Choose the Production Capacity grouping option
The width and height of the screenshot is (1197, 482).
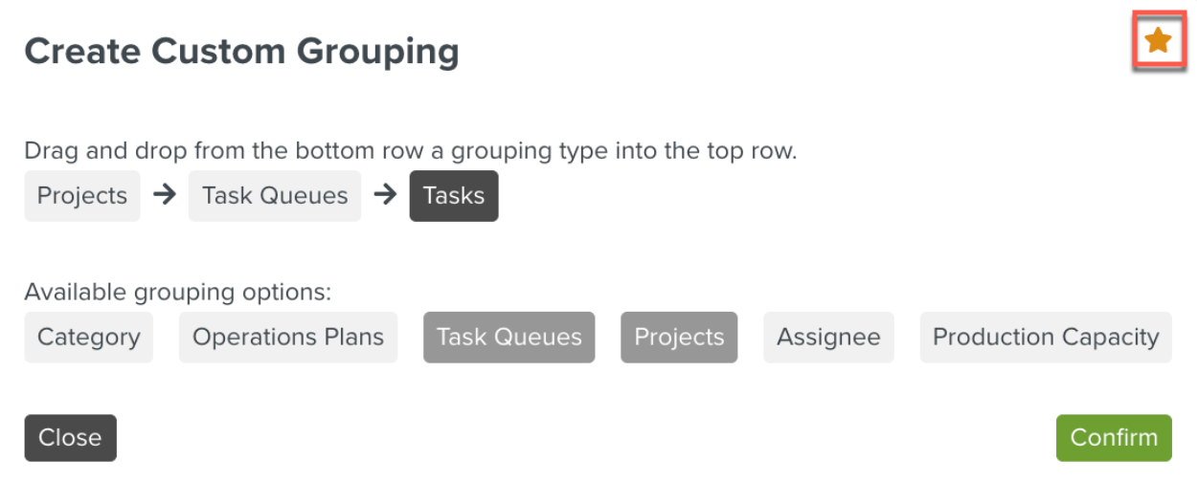pos(1046,338)
